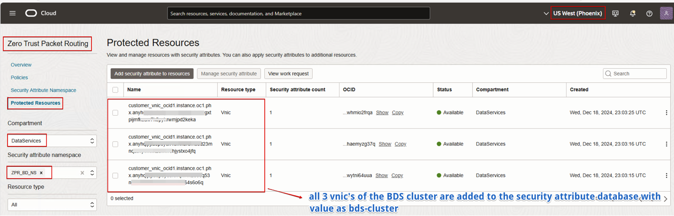This screenshot has height=216, width=674.
Task: Open actions menu for the 23:03:25 row
Action: coord(666,112)
